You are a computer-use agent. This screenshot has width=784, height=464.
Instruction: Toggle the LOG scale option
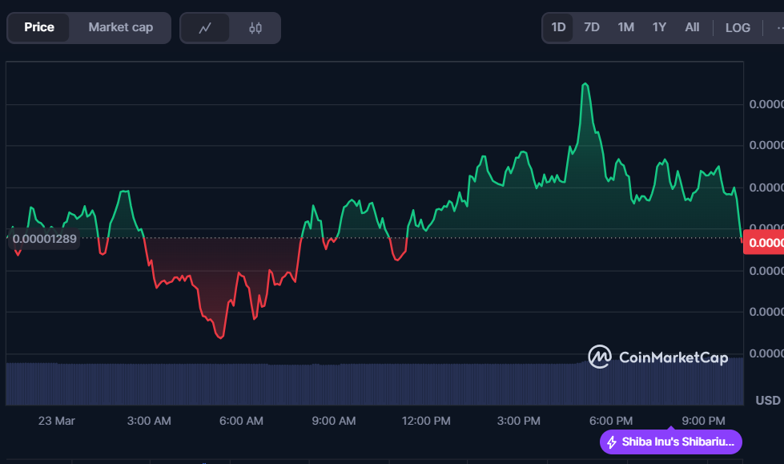(x=738, y=28)
